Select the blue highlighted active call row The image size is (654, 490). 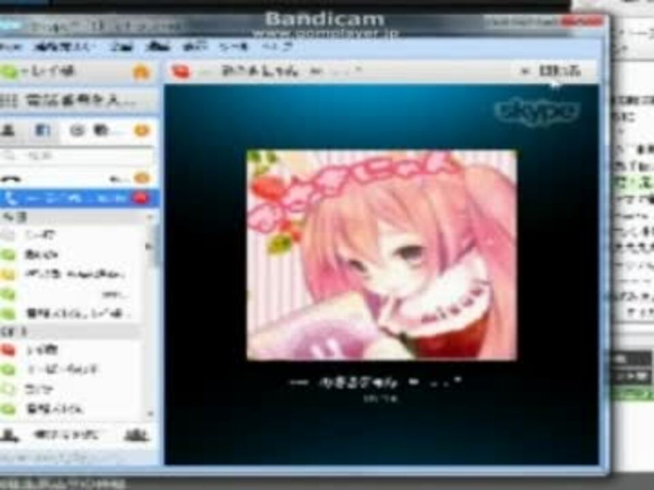click(x=79, y=198)
